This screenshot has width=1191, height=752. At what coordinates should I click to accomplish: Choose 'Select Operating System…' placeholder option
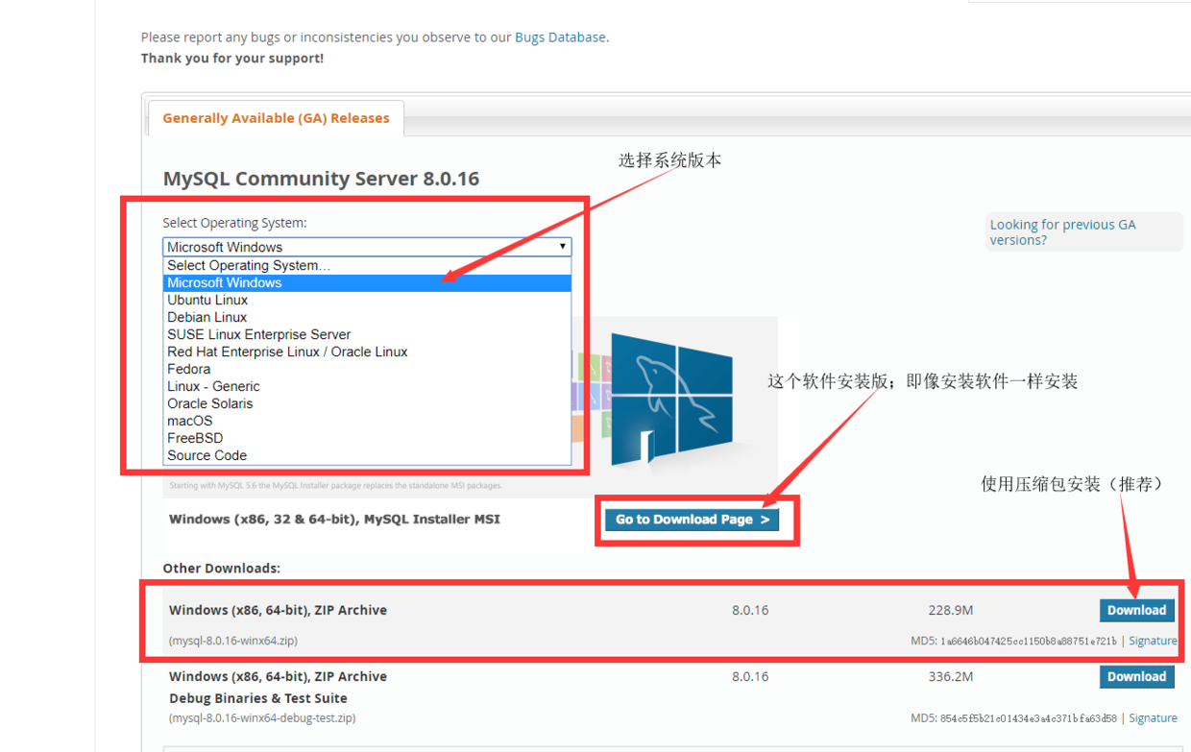(367, 265)
